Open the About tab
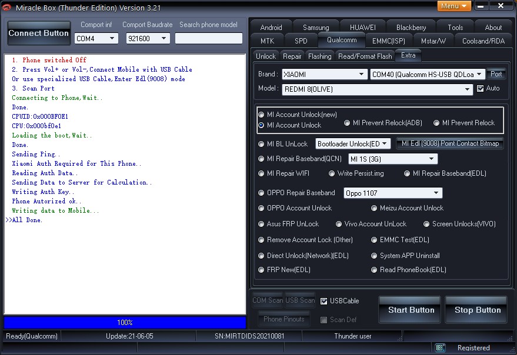The width and height of the screenshot is (517, 355). [x=493, y=28]
